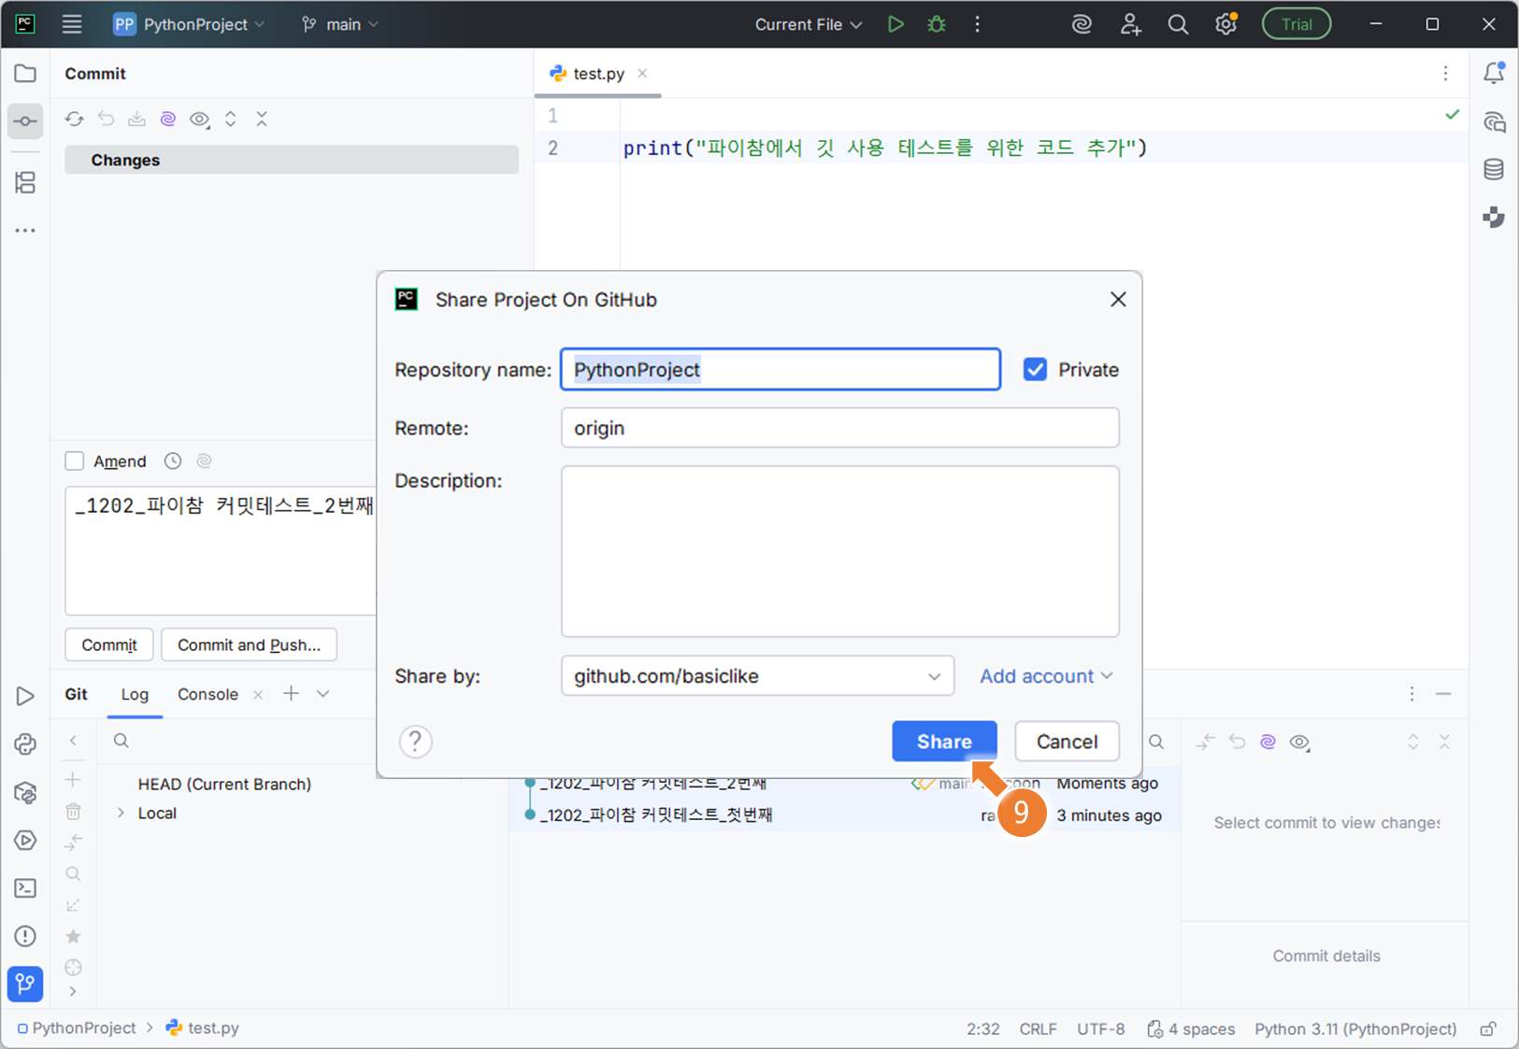Open Terminal tool window icon
The width and height of the screenshot is (1519, 1049).
(25, 888)
